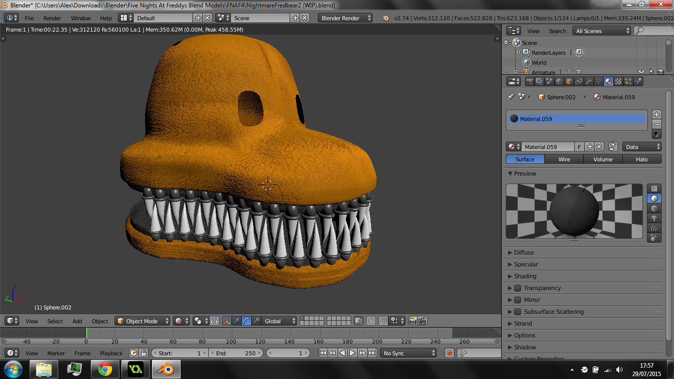The width and height of the screenshot is (674, 379).
Task: Open the Object Mode dropdown
Action: point(143,321)
